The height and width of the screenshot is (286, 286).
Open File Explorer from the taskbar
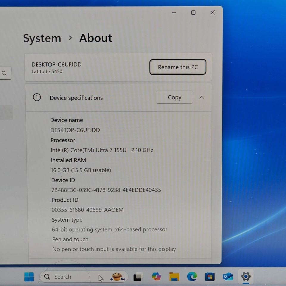click(174, 277)
